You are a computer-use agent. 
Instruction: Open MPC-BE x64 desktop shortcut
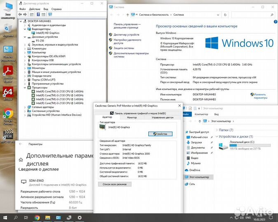[8, 136]
